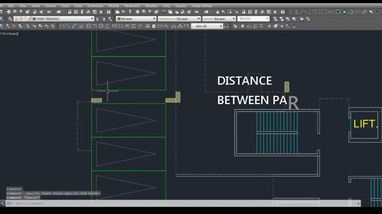Select the Continue dimension tool
Viewport: 382px width, 214px height.
click(x=127, y=26)
